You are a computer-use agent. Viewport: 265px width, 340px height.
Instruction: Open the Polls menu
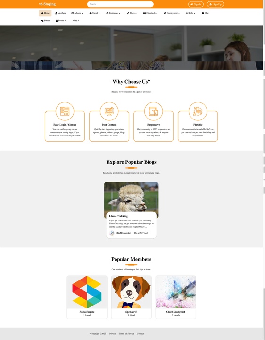click(x=190, y=13)
